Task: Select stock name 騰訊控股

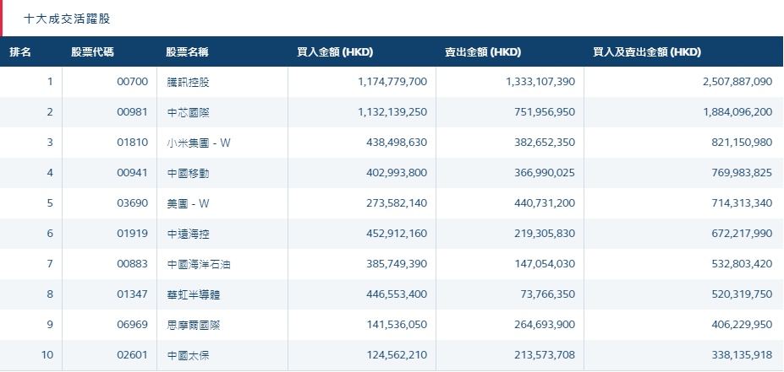Action: click(188, 82)
